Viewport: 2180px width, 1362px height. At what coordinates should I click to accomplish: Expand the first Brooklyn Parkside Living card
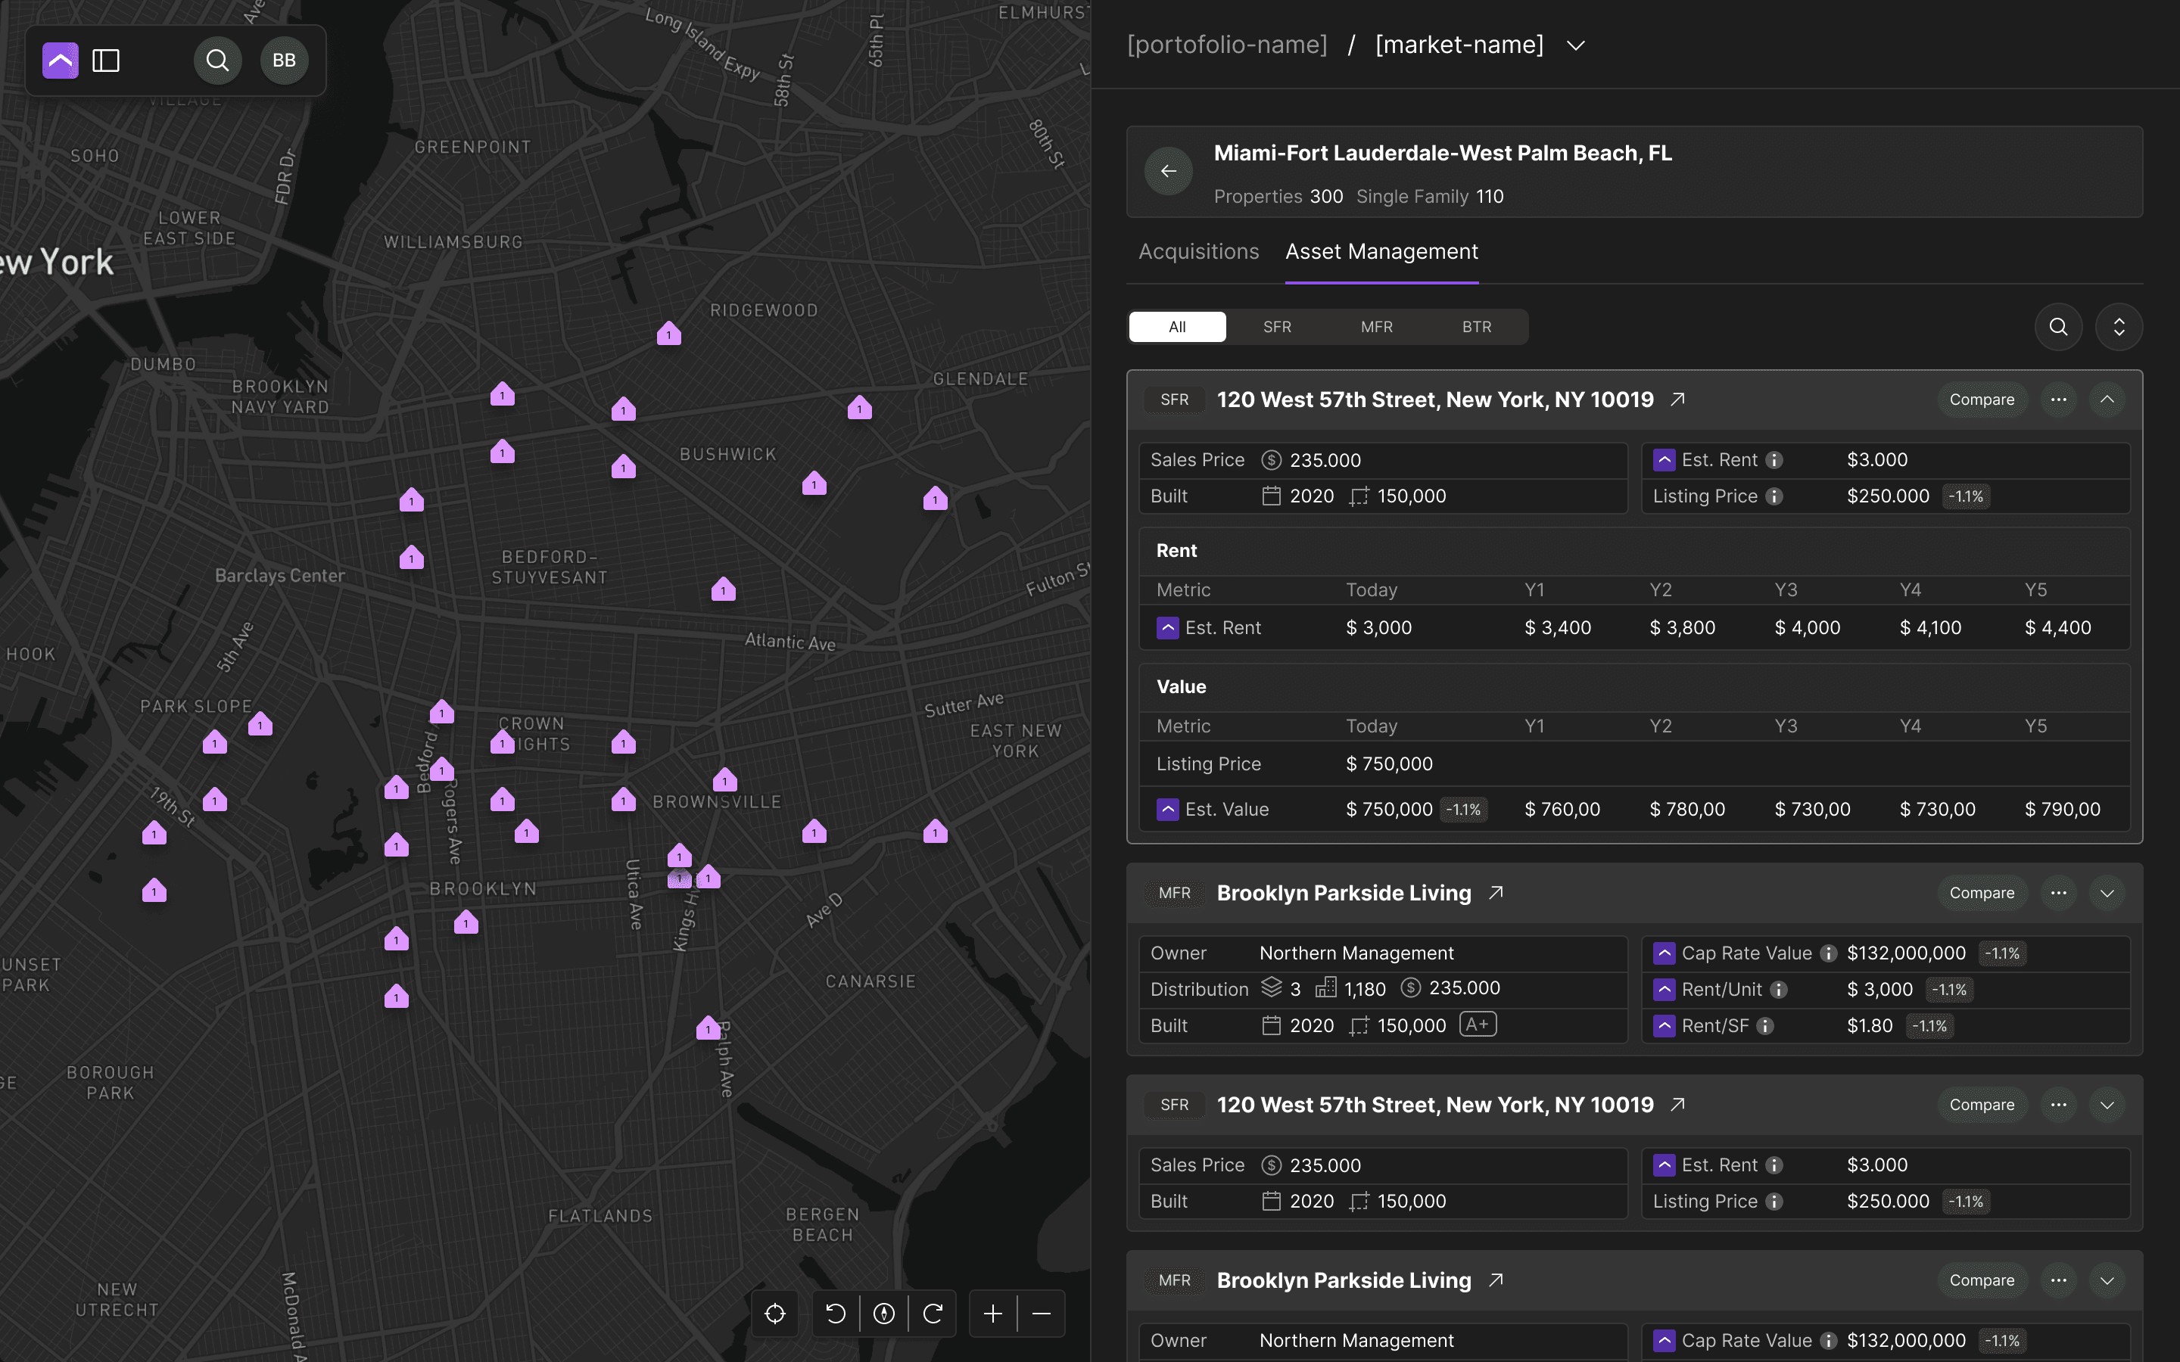2107,893
